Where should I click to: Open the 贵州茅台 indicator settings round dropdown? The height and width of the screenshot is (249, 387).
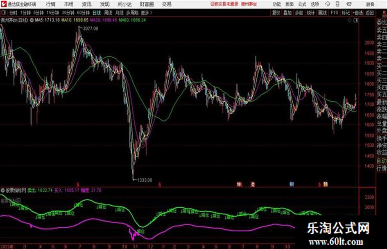(x=32, y=20)
